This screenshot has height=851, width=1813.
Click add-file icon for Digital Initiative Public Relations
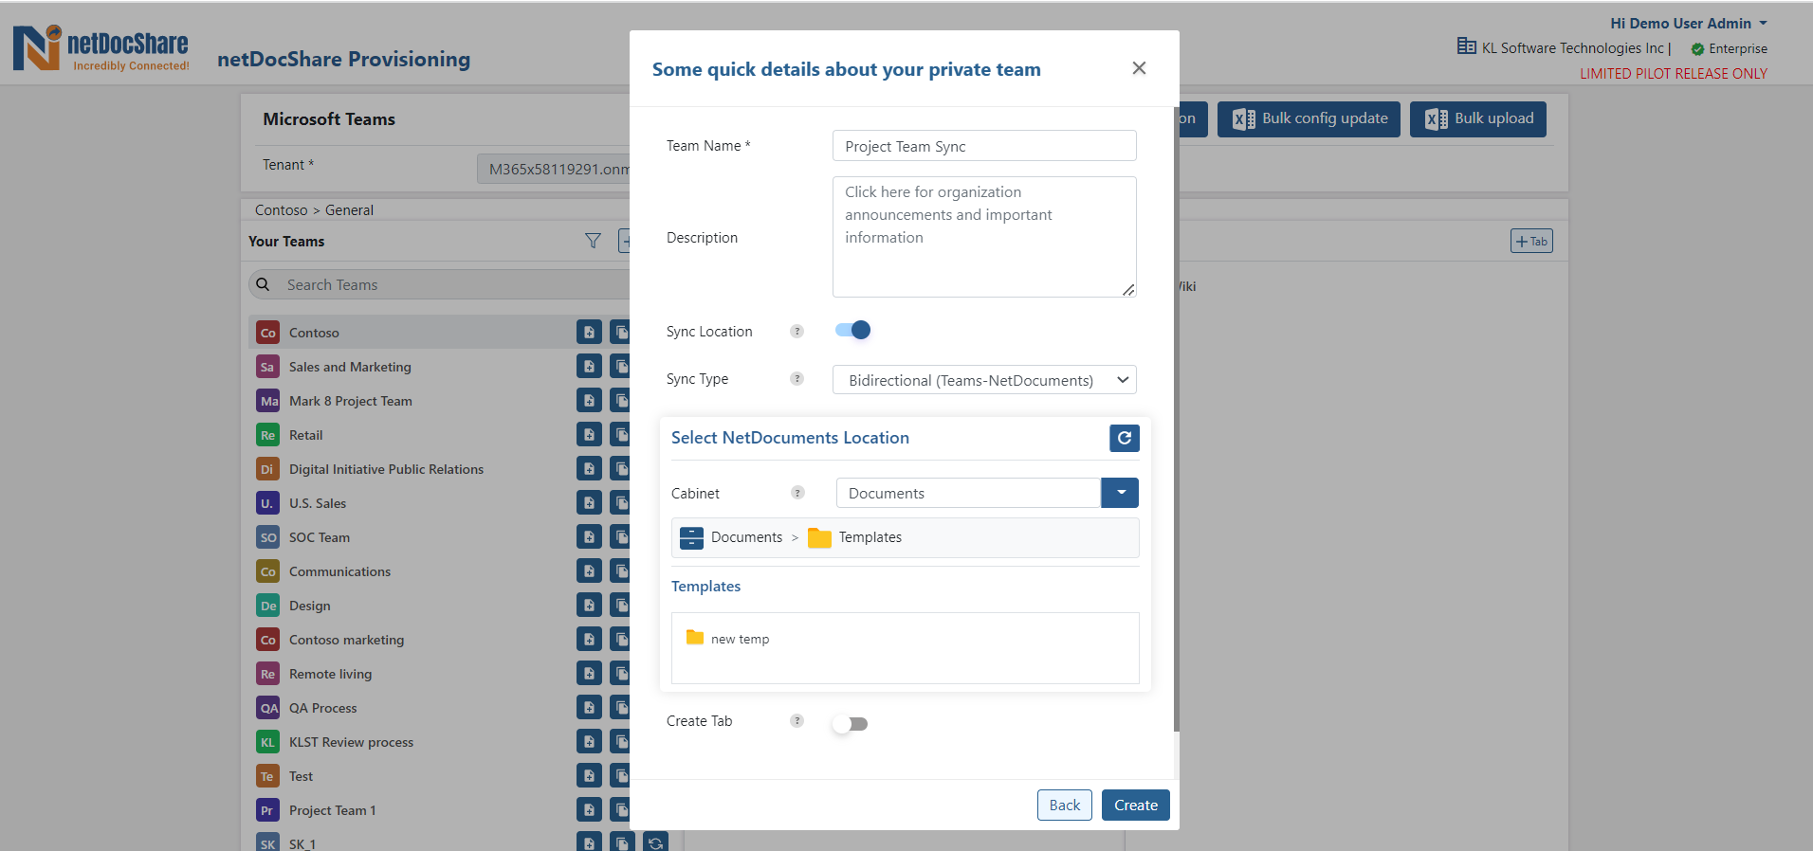point(589,468)
